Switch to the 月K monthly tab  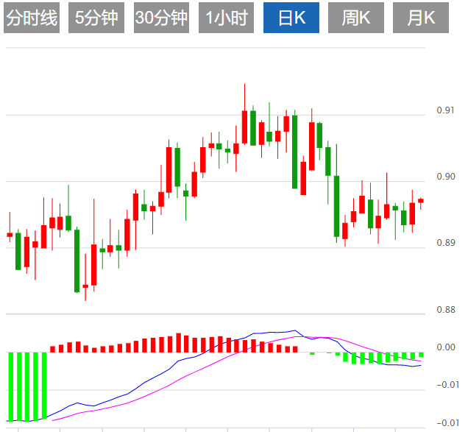point(421,18)
